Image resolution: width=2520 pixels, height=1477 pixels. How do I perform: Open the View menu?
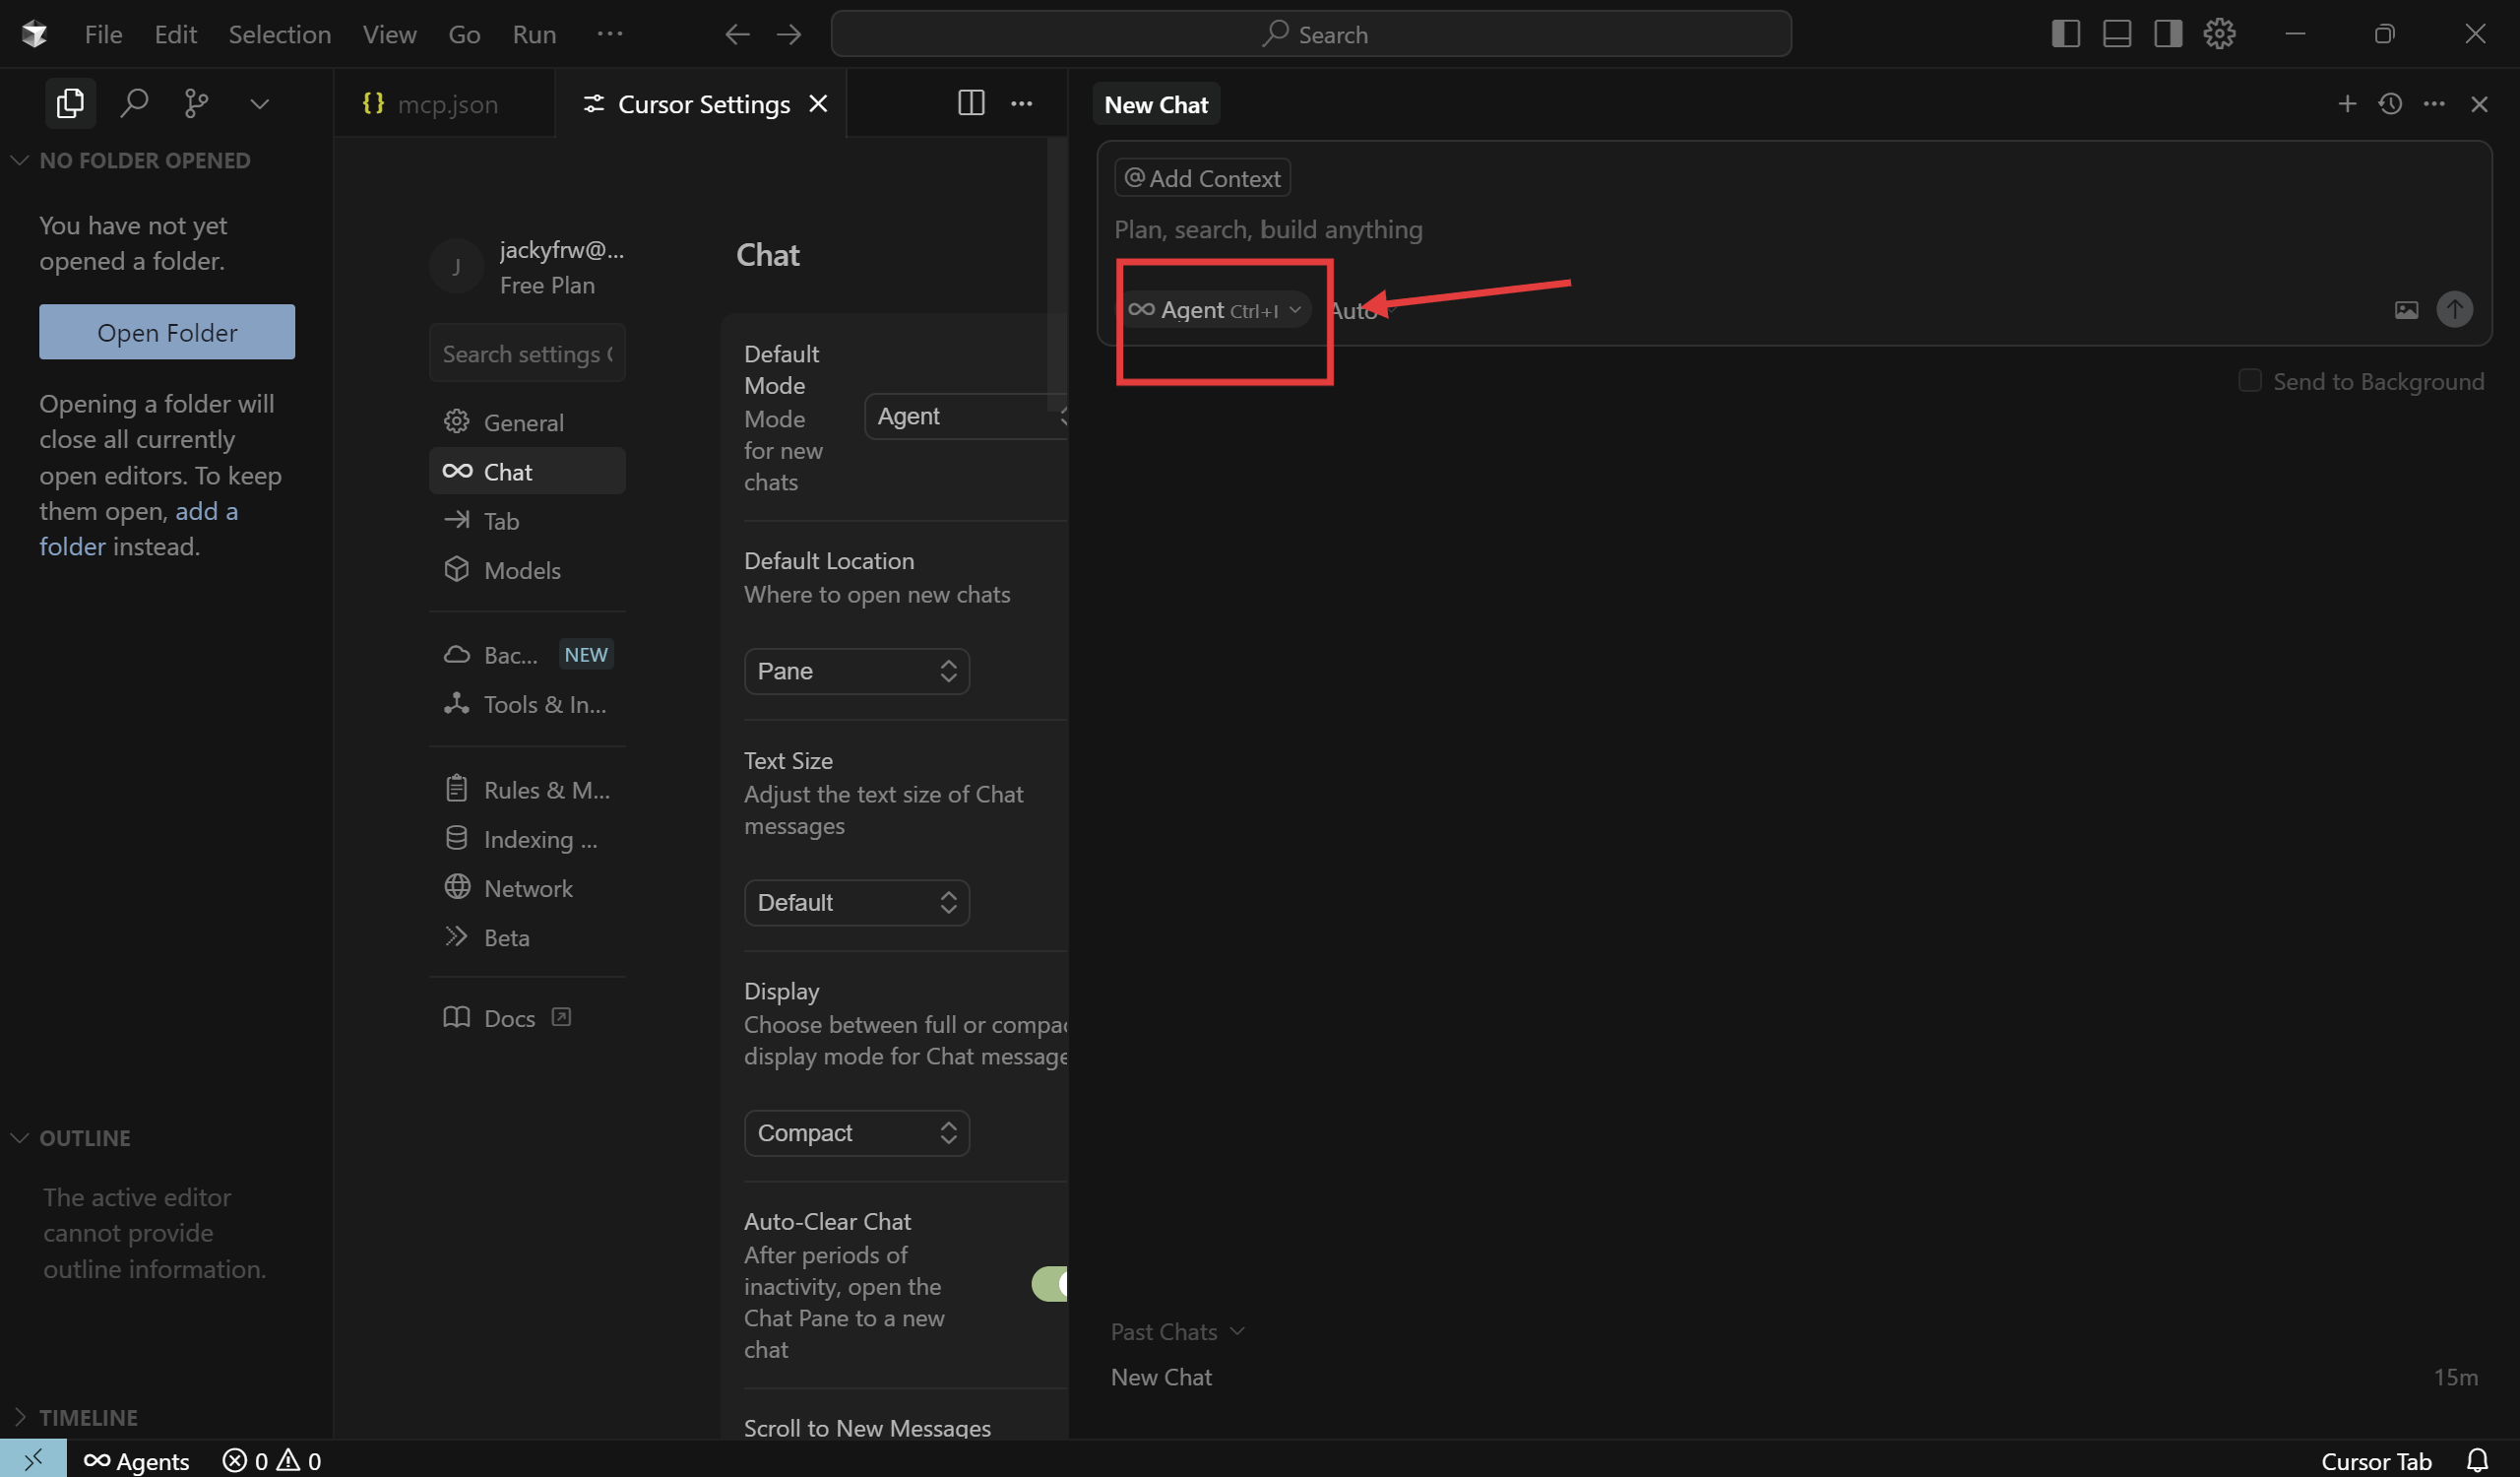(389, 34)
